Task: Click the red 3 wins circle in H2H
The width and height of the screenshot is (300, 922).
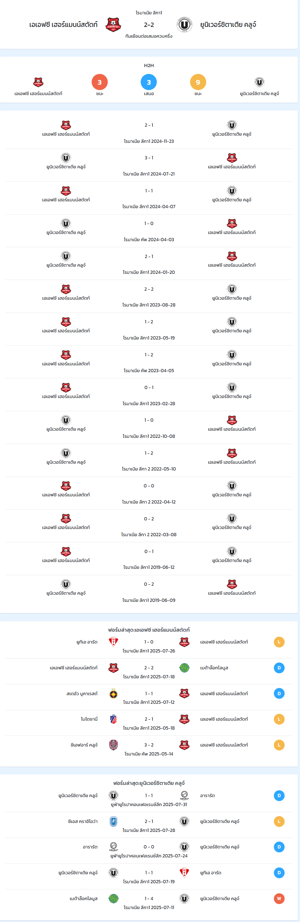Action: point(100,82)
